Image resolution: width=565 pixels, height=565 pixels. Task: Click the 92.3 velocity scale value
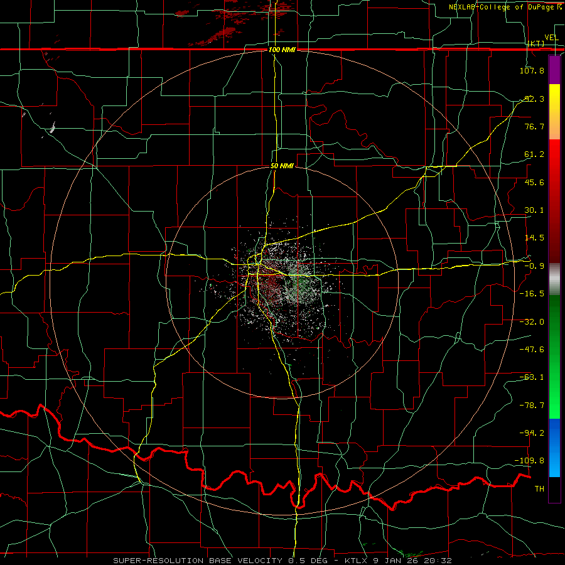(x=534, y=99)
